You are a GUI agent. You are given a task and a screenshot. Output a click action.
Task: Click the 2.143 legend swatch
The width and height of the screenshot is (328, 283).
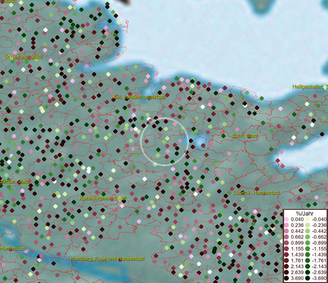[286, 266]
